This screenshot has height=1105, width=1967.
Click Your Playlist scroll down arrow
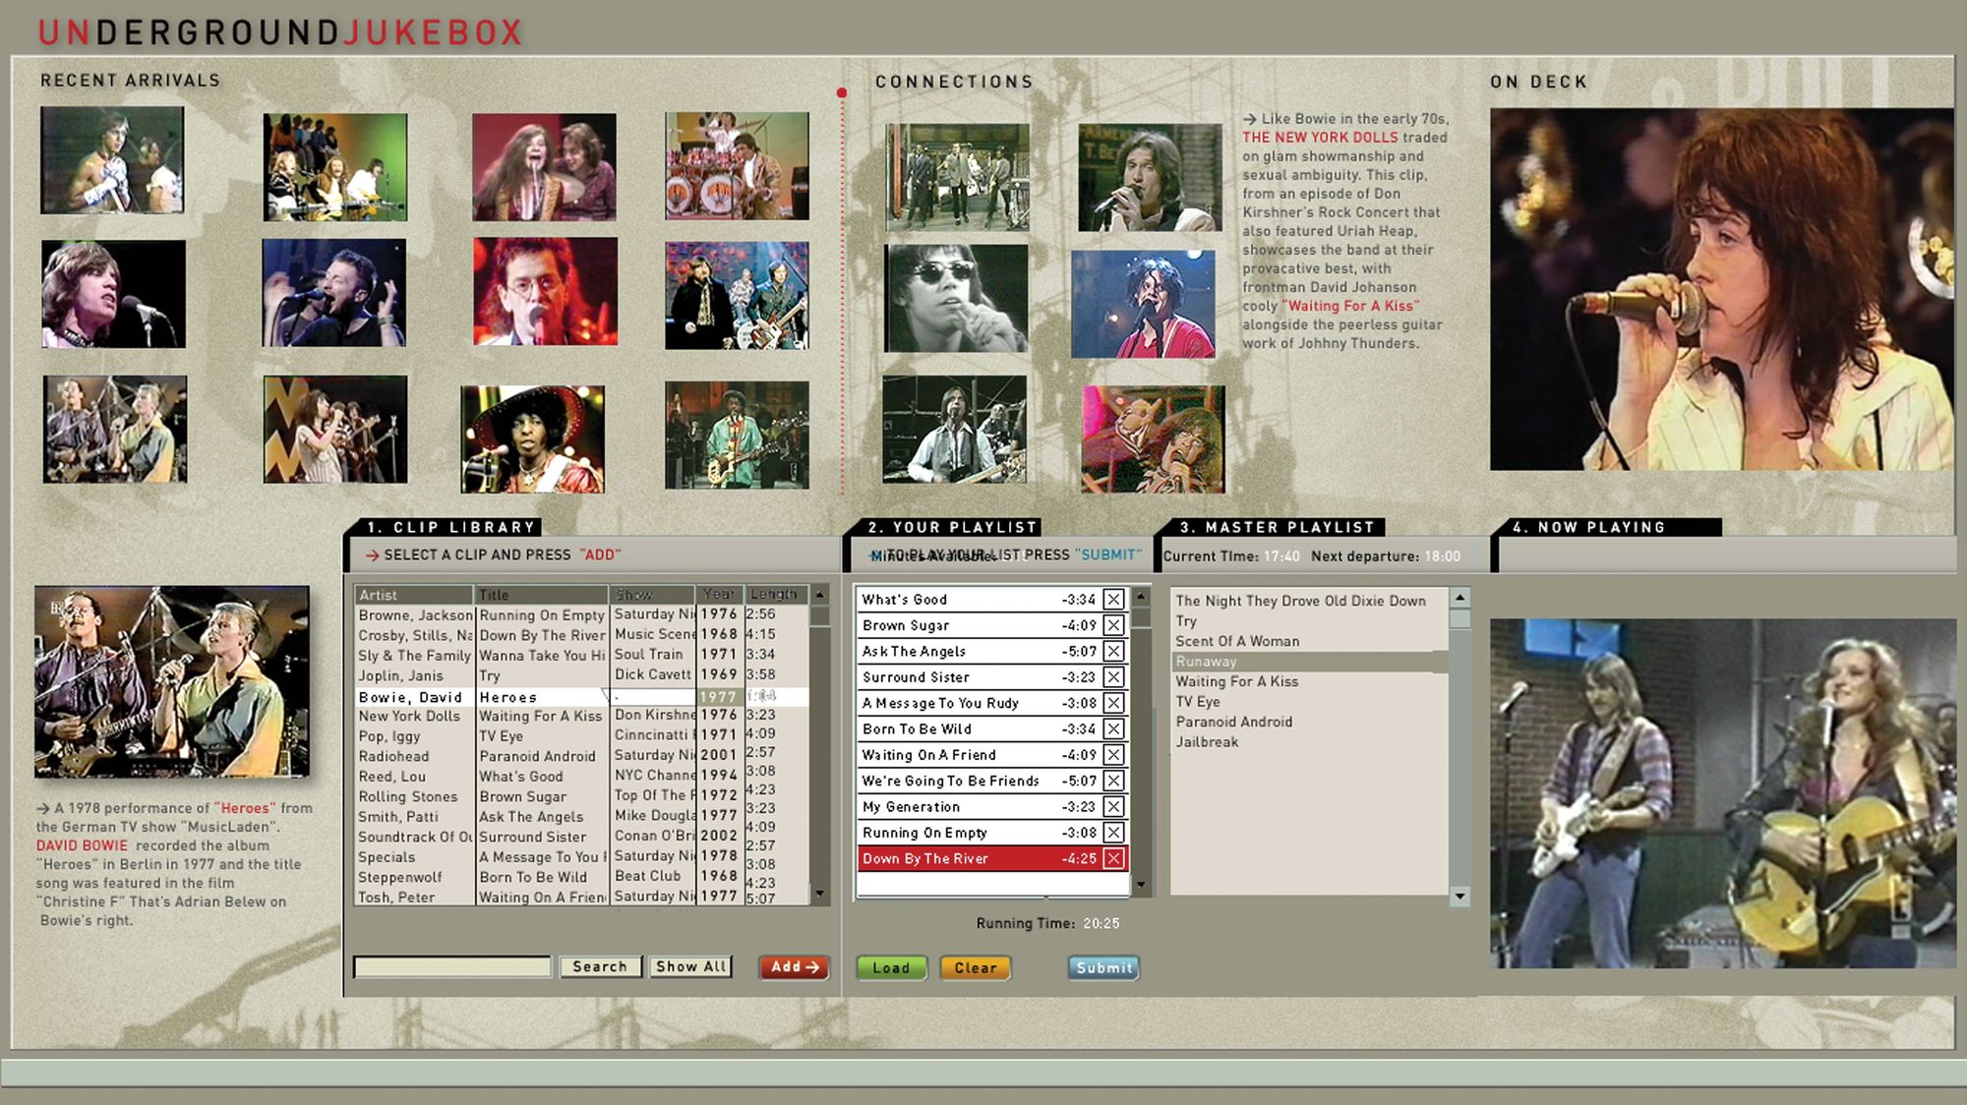pos(1141,885)
